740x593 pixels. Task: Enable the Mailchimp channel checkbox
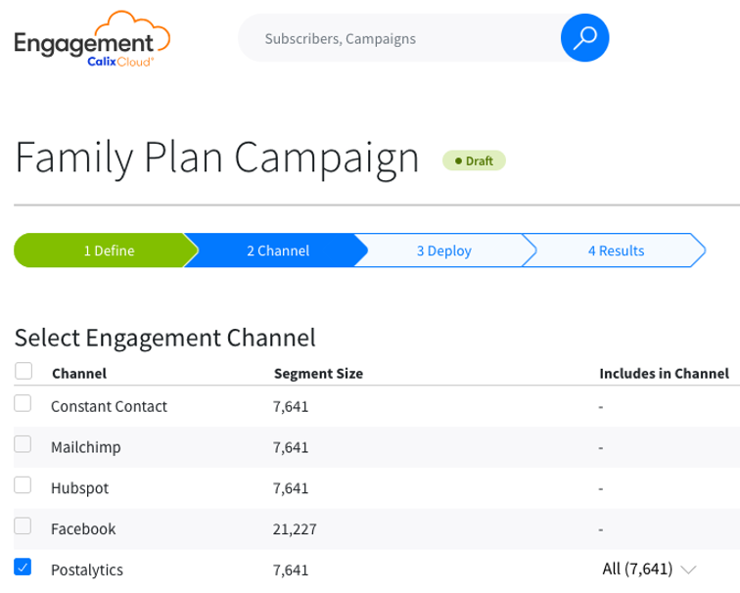click(x=23, y=444)
